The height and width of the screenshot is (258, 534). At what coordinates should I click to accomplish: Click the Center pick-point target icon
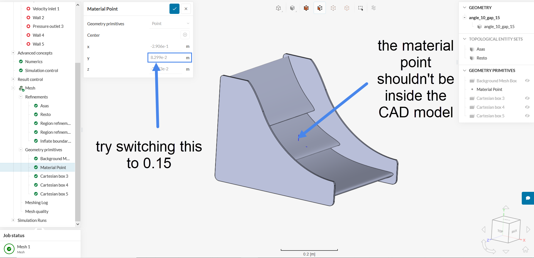click(x=185, y=35)
